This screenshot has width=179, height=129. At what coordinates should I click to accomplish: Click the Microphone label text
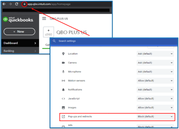75,72
